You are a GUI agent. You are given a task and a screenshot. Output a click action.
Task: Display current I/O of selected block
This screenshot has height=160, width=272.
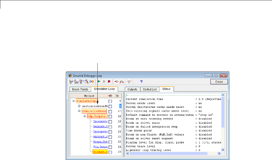(129, 82)
